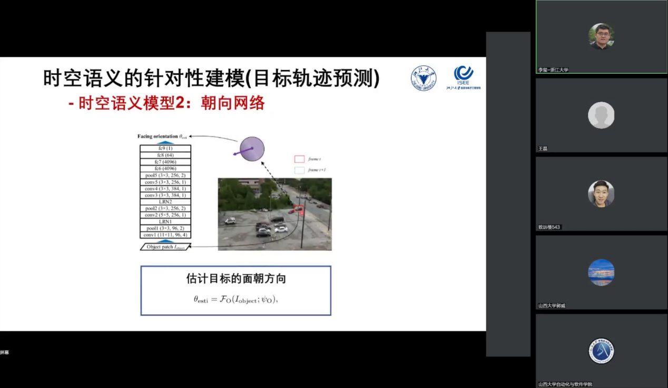Click the green frame t+1 legend box
668x388 pixels.
click(299, 170)
